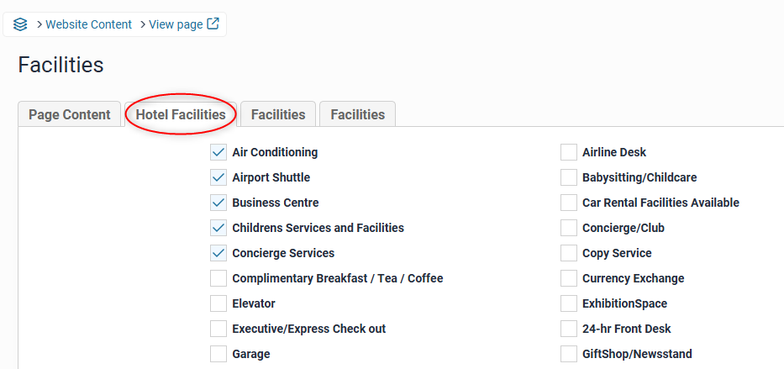Untick the Concierge Services checkbox
Image resolution: width=784 pixels, height=369 pixels.
point(218,253)
